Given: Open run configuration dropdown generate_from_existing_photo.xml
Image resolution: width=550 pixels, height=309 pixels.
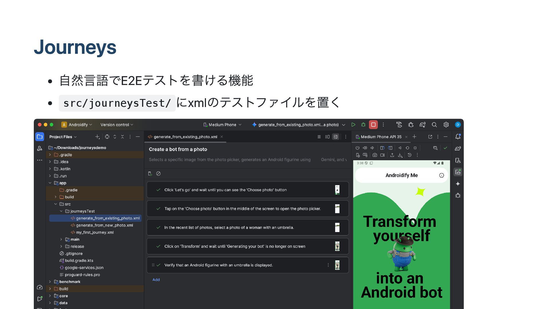Looking at the screenshot, I should pyautogui.click(x=298, y=125).
